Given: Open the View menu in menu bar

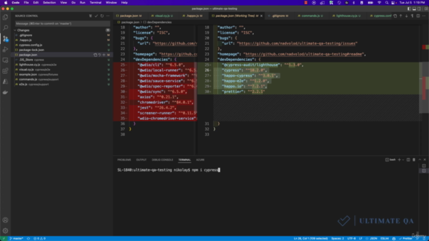Looking at the screenshot, I should (64, 3).
